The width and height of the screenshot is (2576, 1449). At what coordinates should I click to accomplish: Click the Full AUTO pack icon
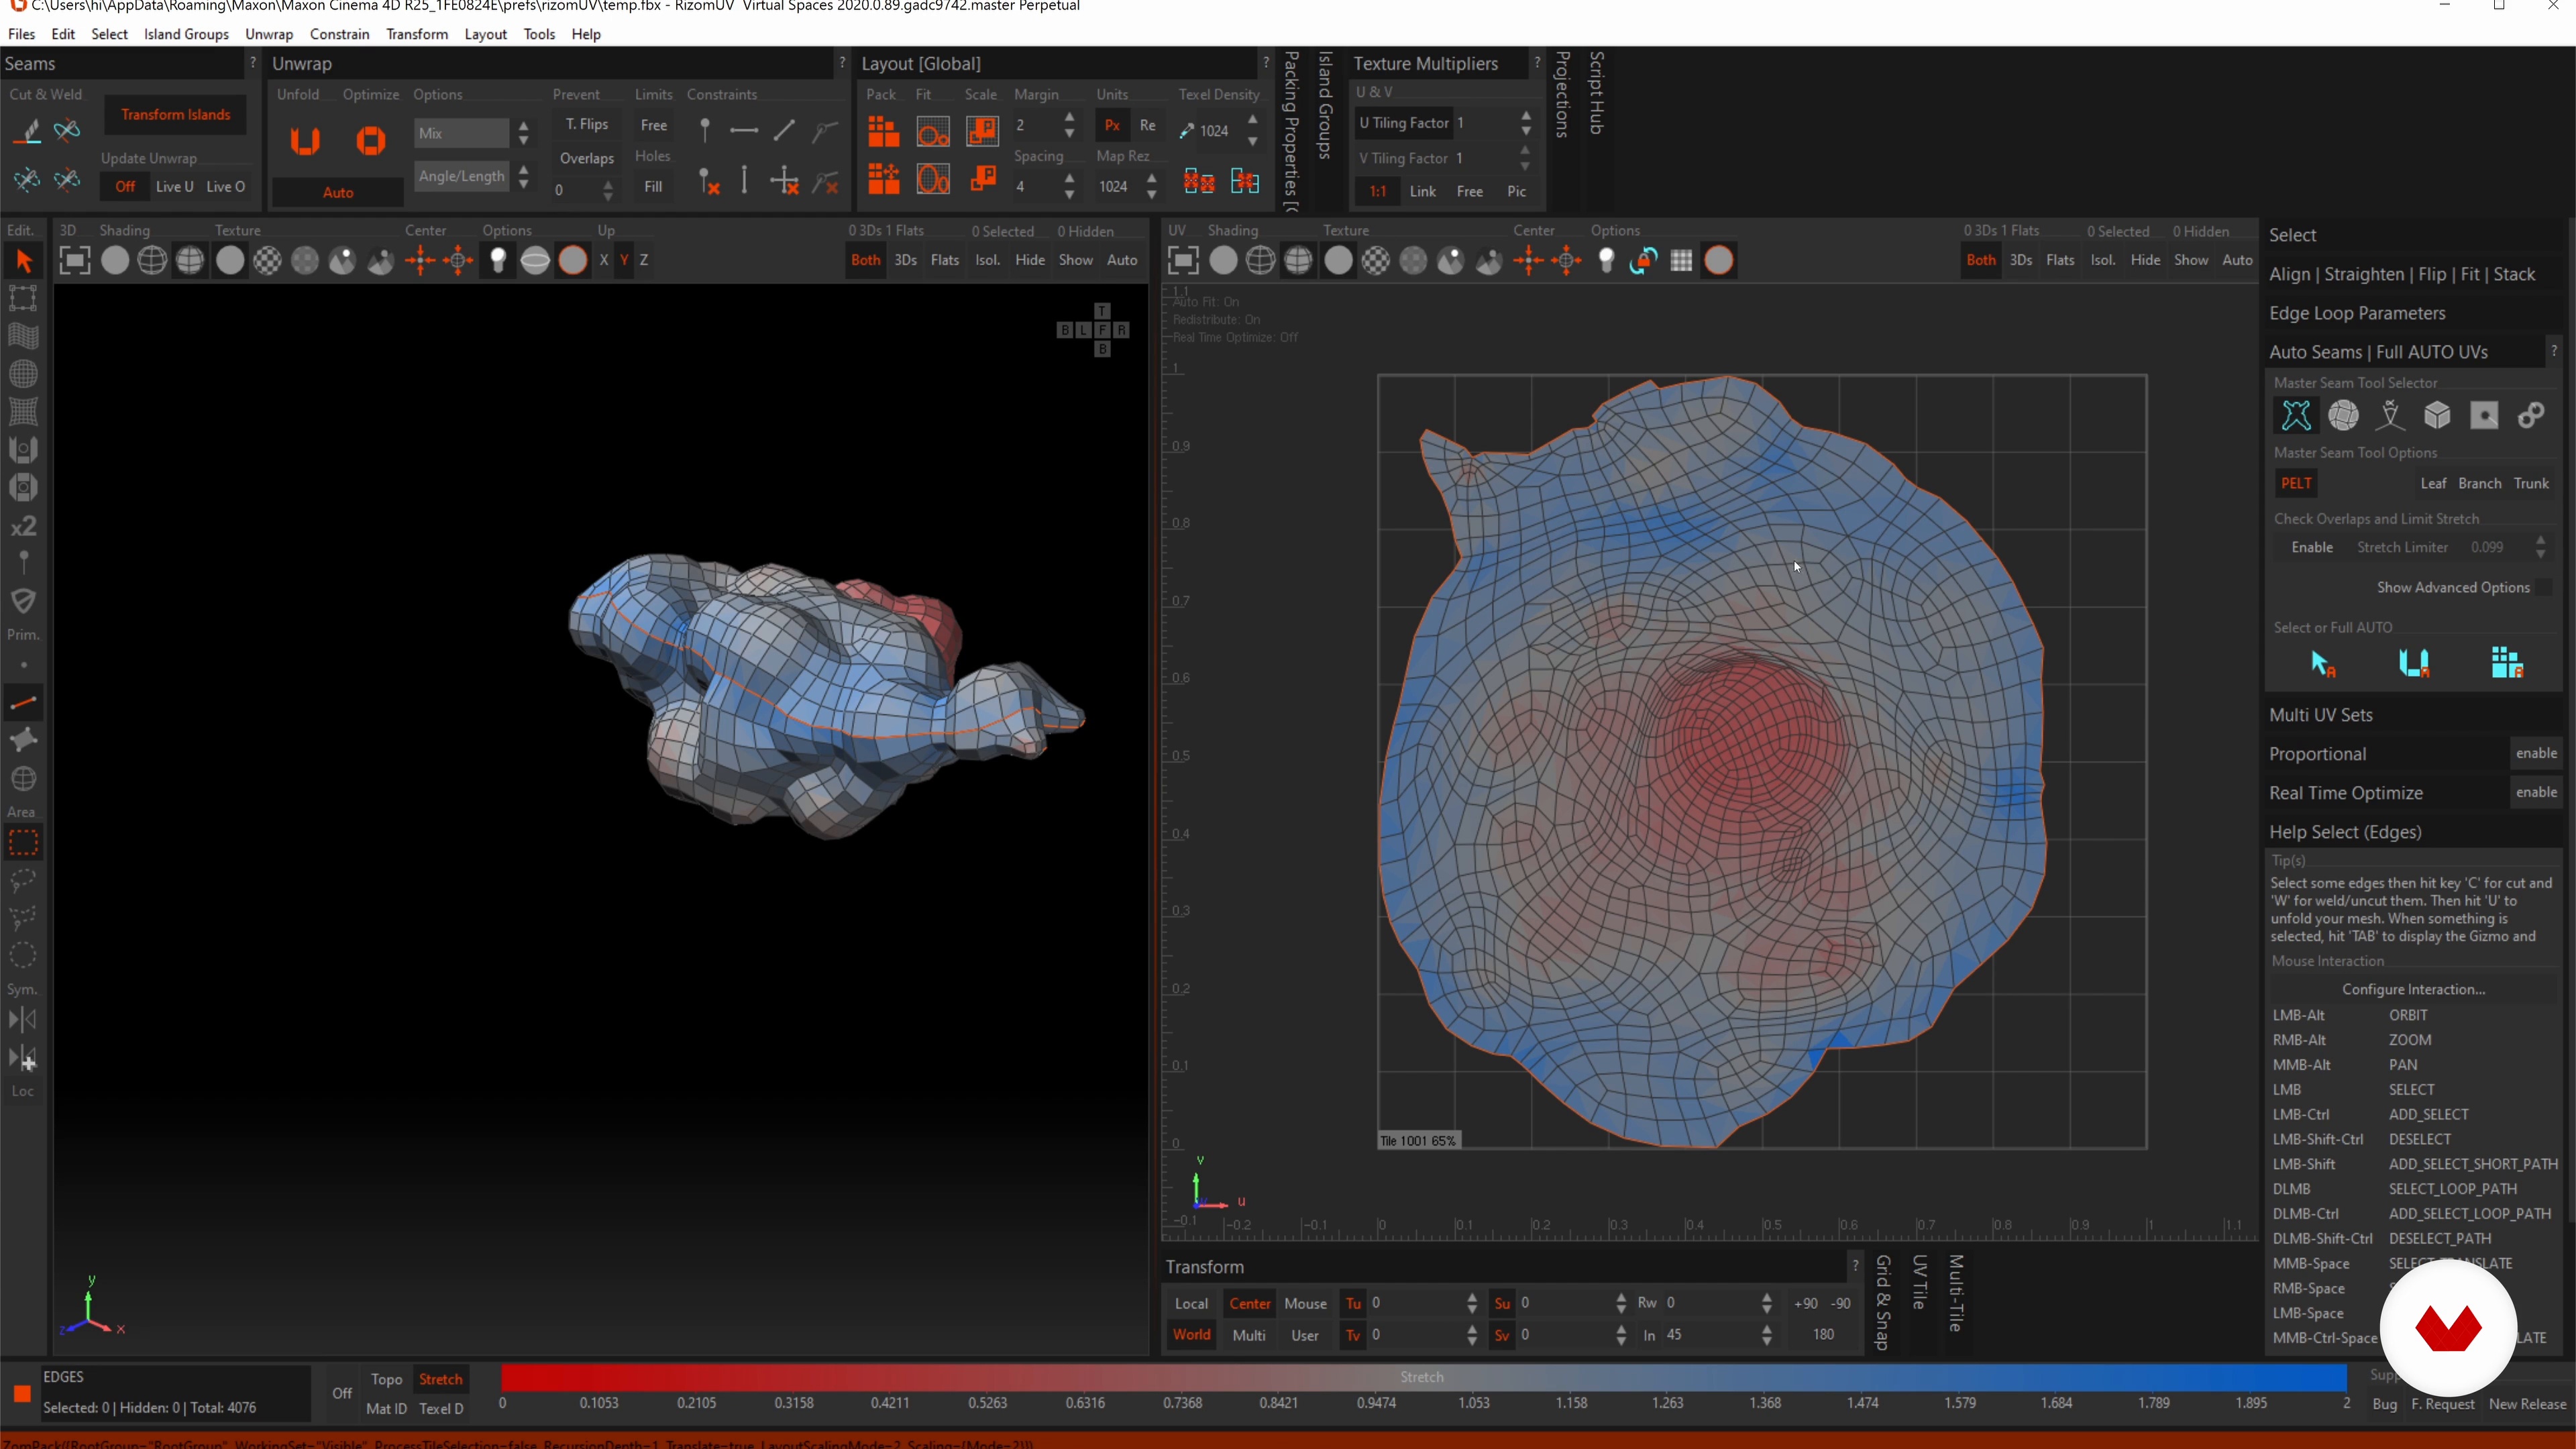coord(2507,663)
